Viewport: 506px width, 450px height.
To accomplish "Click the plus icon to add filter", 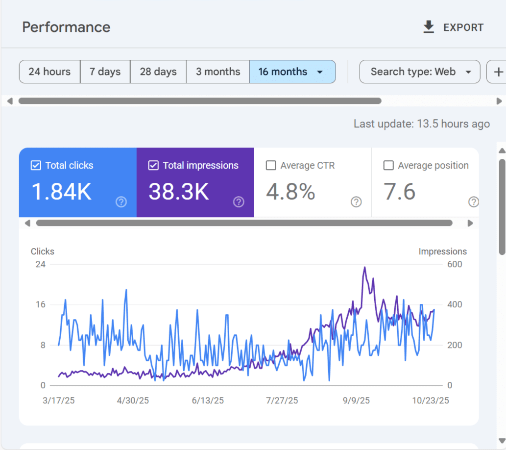I will [498, 72].
